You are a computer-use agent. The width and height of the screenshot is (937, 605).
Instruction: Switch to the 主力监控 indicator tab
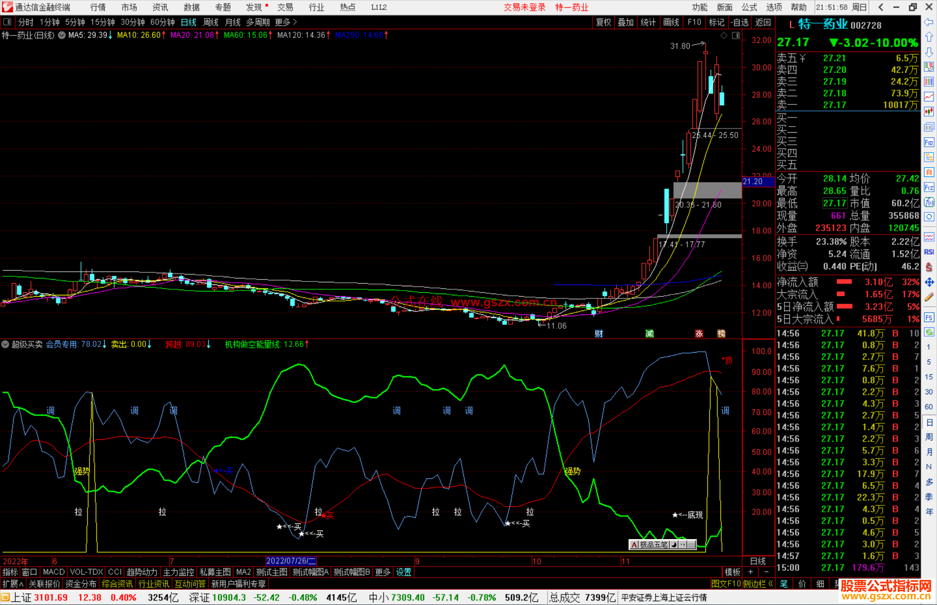(179, 572)
